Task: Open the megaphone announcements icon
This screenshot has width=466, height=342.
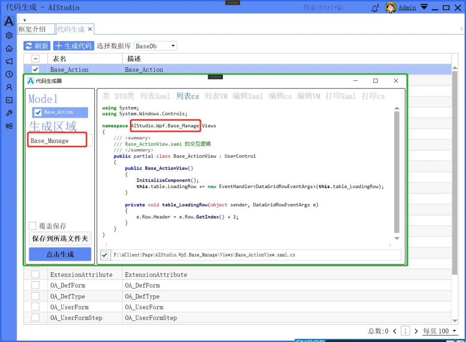Action: [9, 61]
